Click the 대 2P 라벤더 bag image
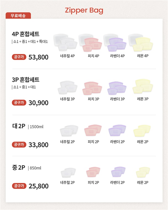This screenshot has width=168, height=210. [x=117, y=130]
